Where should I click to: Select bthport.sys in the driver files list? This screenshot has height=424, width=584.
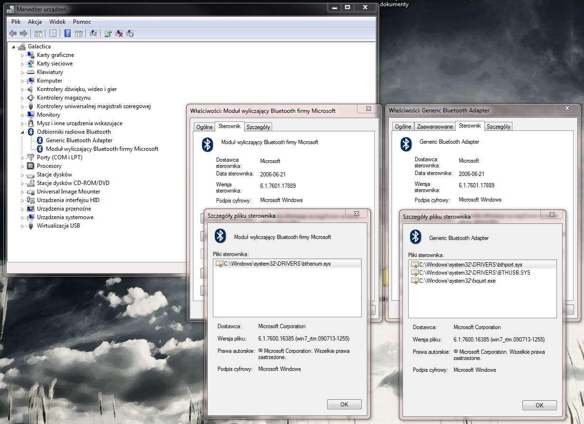483,265
